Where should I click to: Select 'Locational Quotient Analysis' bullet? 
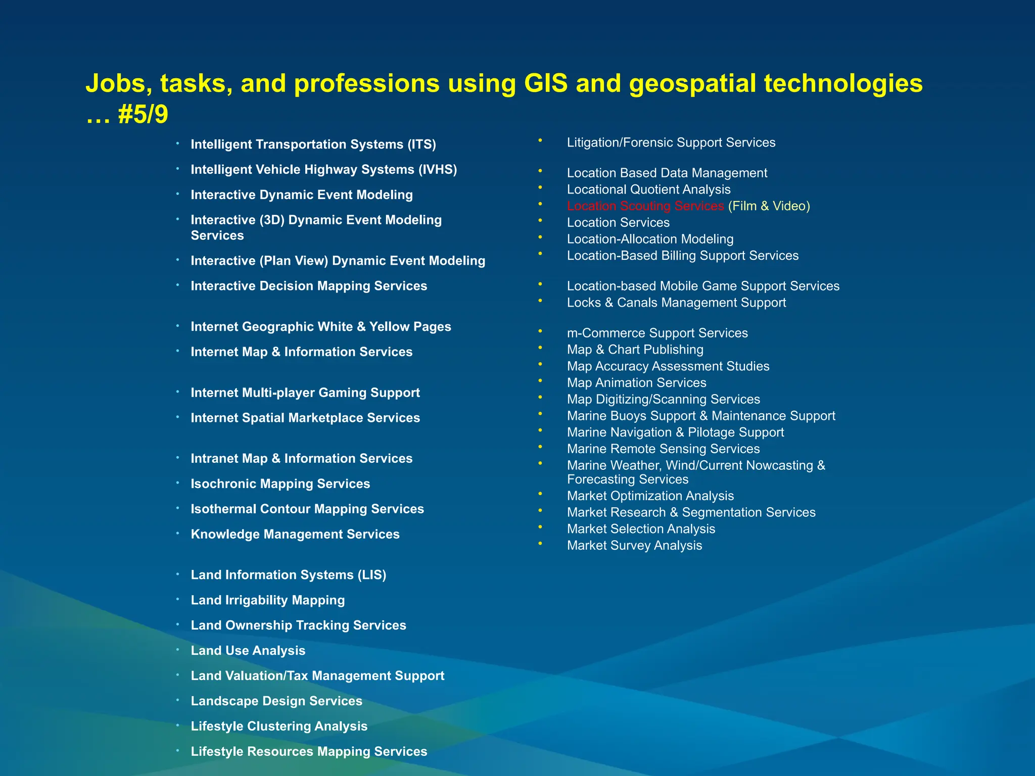[648, 190]
